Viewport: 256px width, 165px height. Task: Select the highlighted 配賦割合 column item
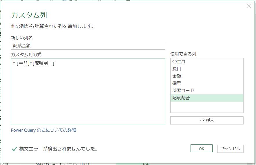pos(181,98)
